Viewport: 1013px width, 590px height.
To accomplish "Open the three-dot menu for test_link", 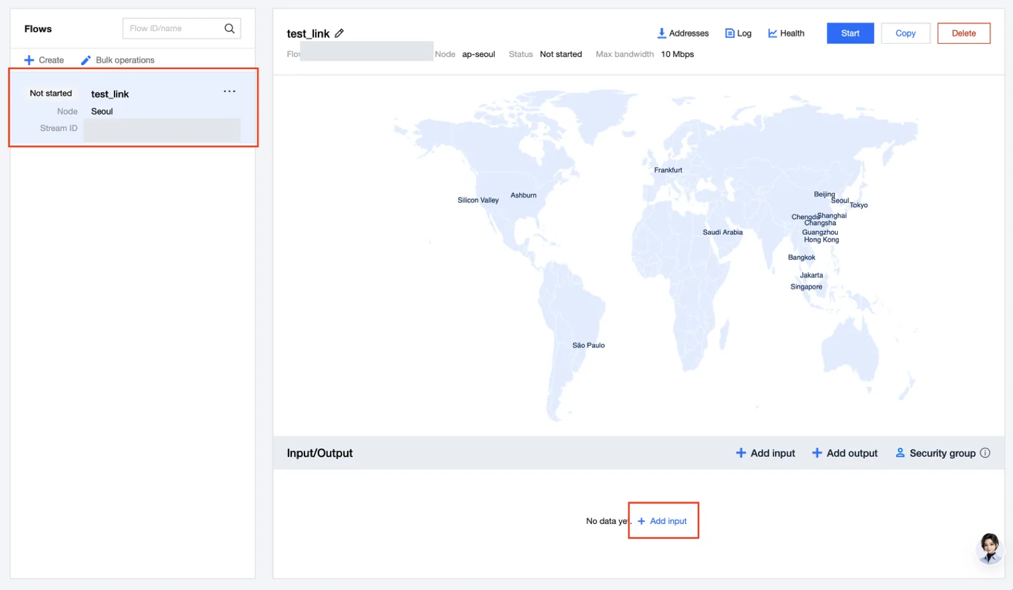I will tap(229, 92).
